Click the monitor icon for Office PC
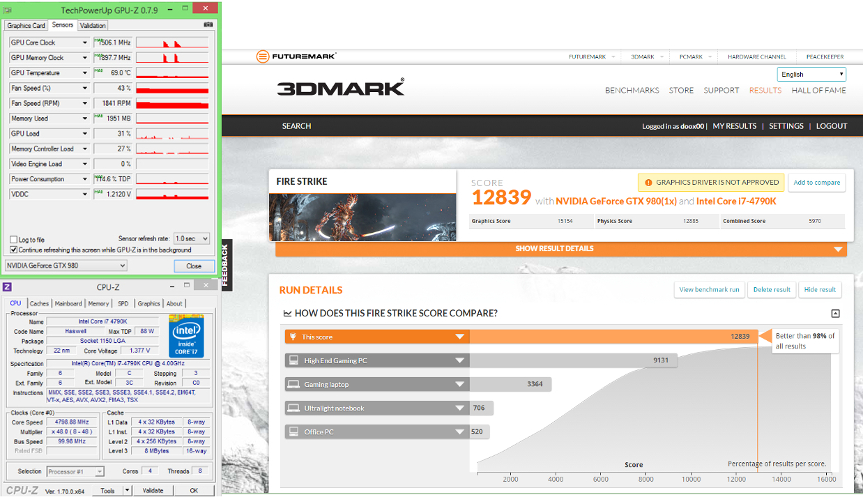The height and width of the screenshot is (497, 863). [x=293, y=431]
